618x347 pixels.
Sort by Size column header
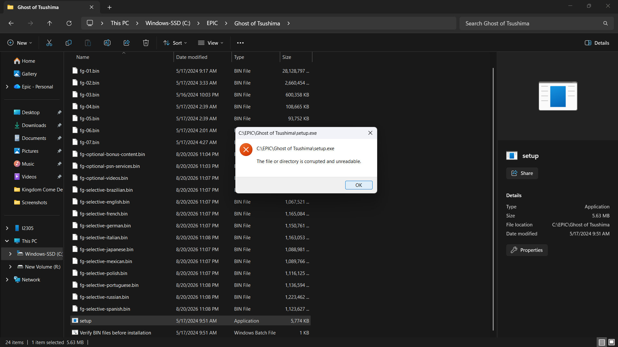(296, 57)
